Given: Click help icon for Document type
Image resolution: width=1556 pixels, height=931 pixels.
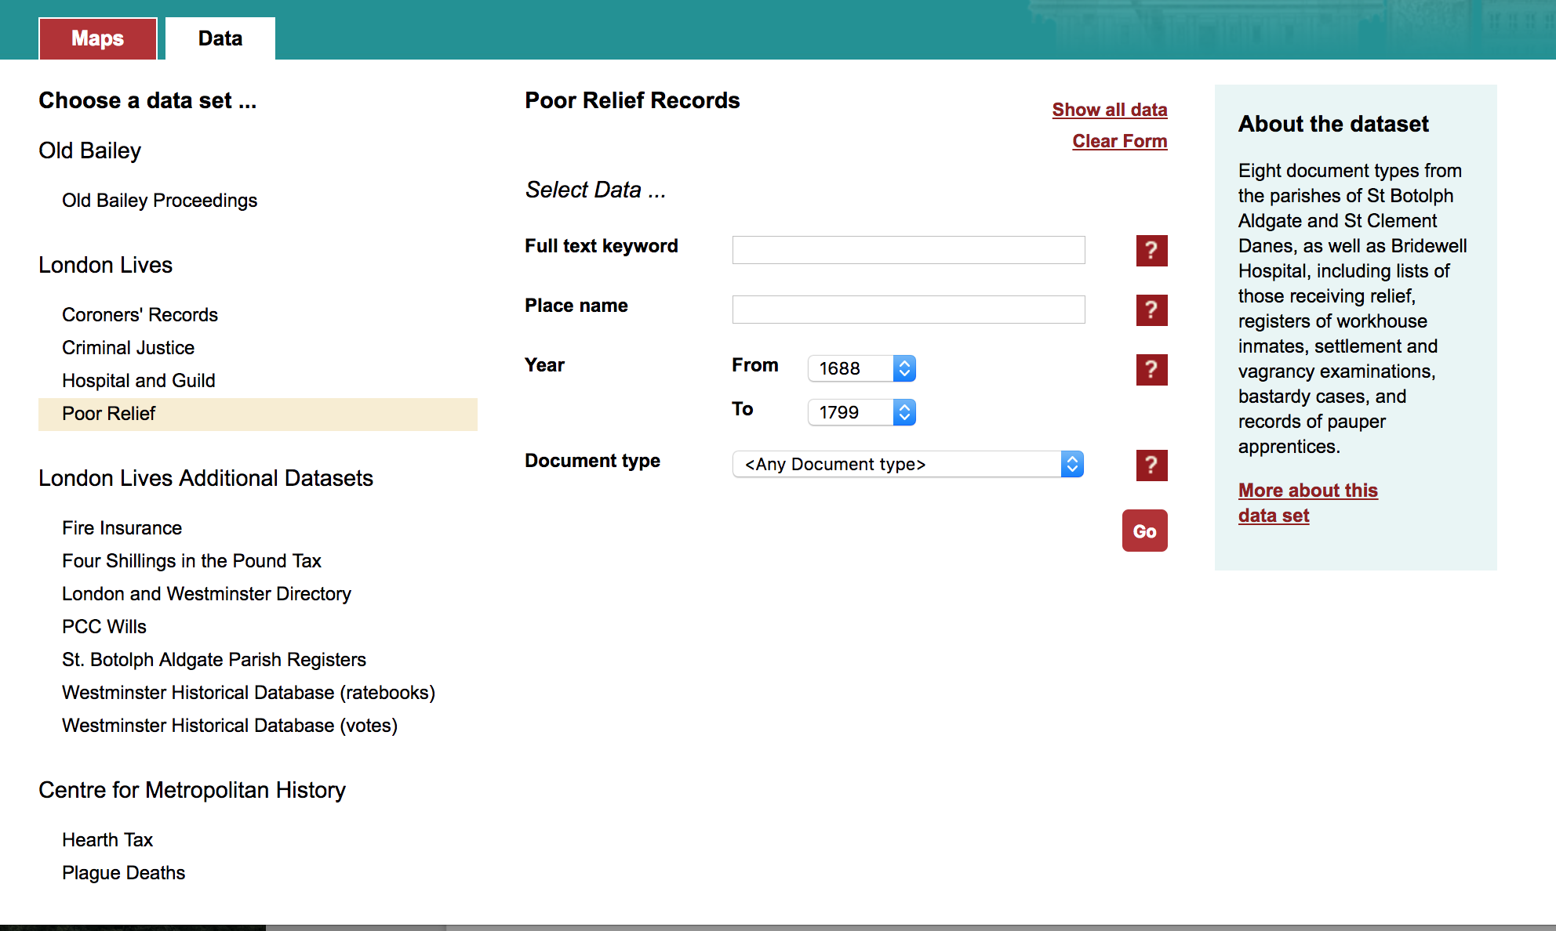Looking at the screenshot, I should click(x=1151, y=465).
